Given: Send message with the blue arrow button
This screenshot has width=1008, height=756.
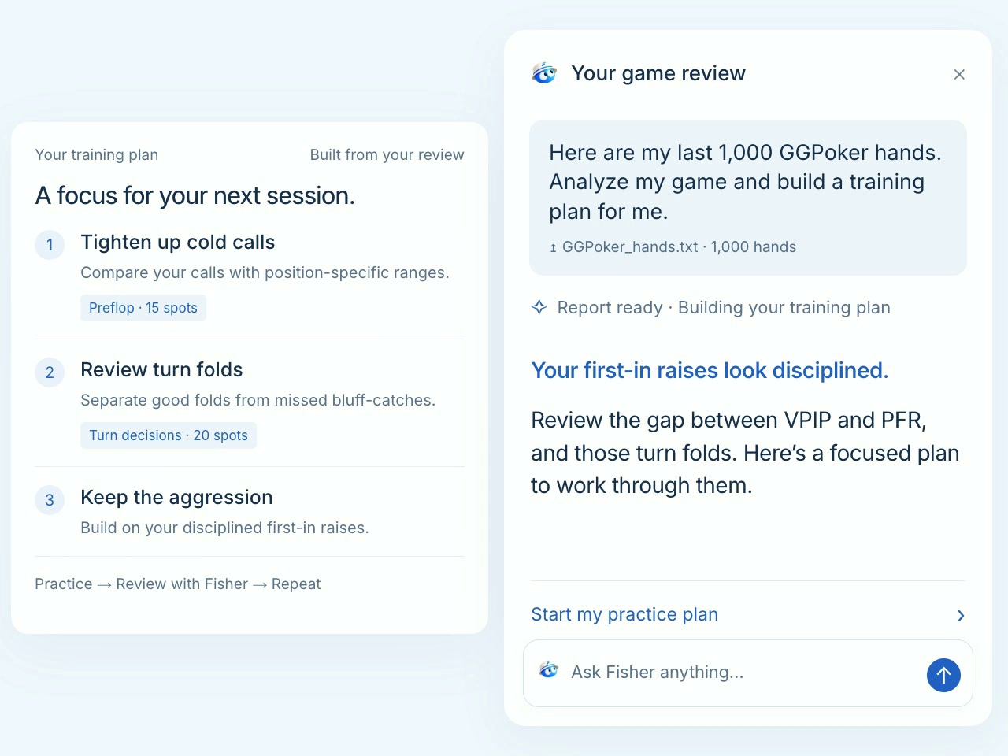Looking at the screenshot, I should point(943,675).
